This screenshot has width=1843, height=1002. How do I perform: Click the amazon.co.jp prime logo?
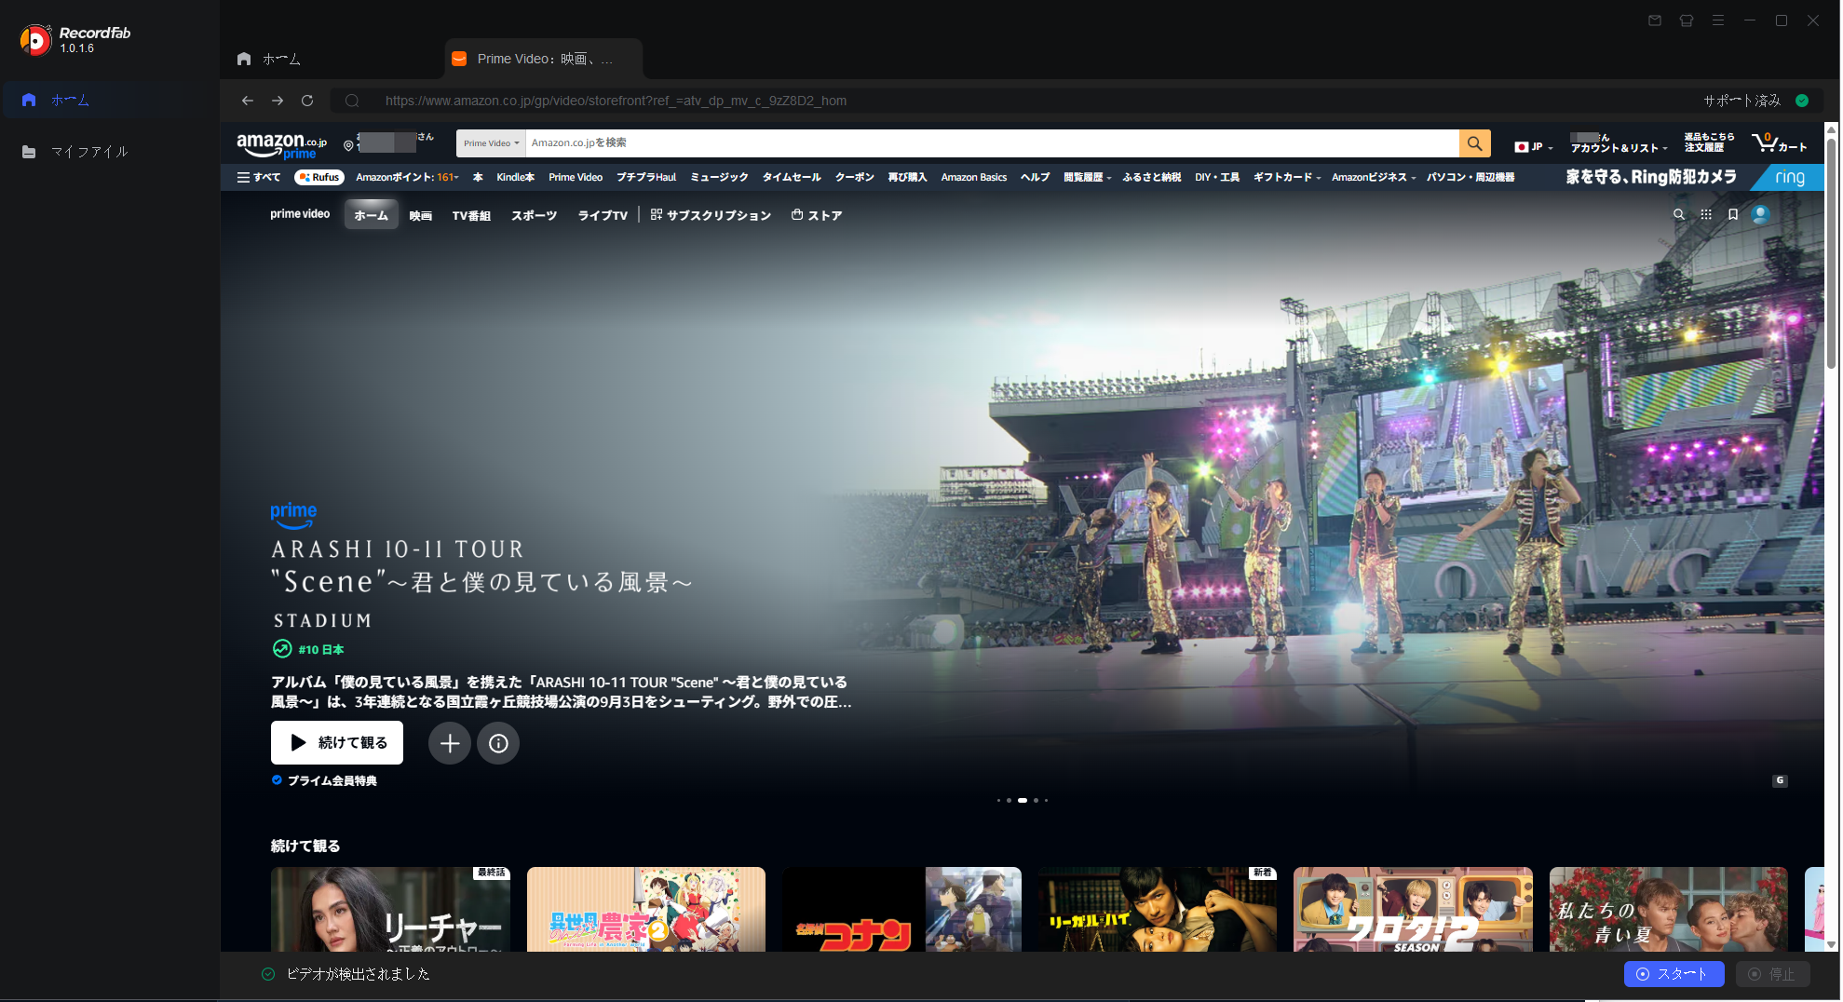click(281, 145)
